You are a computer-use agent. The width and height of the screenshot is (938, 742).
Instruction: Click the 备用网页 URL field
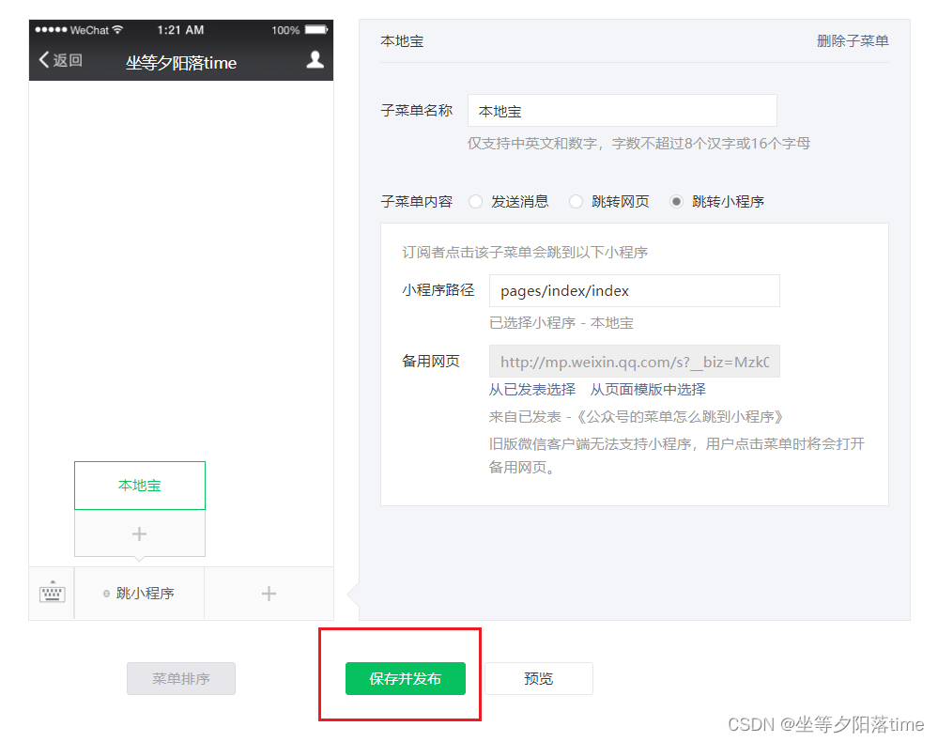(x=634, y=362)
